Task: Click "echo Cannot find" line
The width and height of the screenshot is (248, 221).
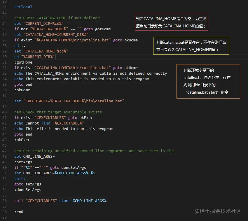Action: (x=49, y=123)
